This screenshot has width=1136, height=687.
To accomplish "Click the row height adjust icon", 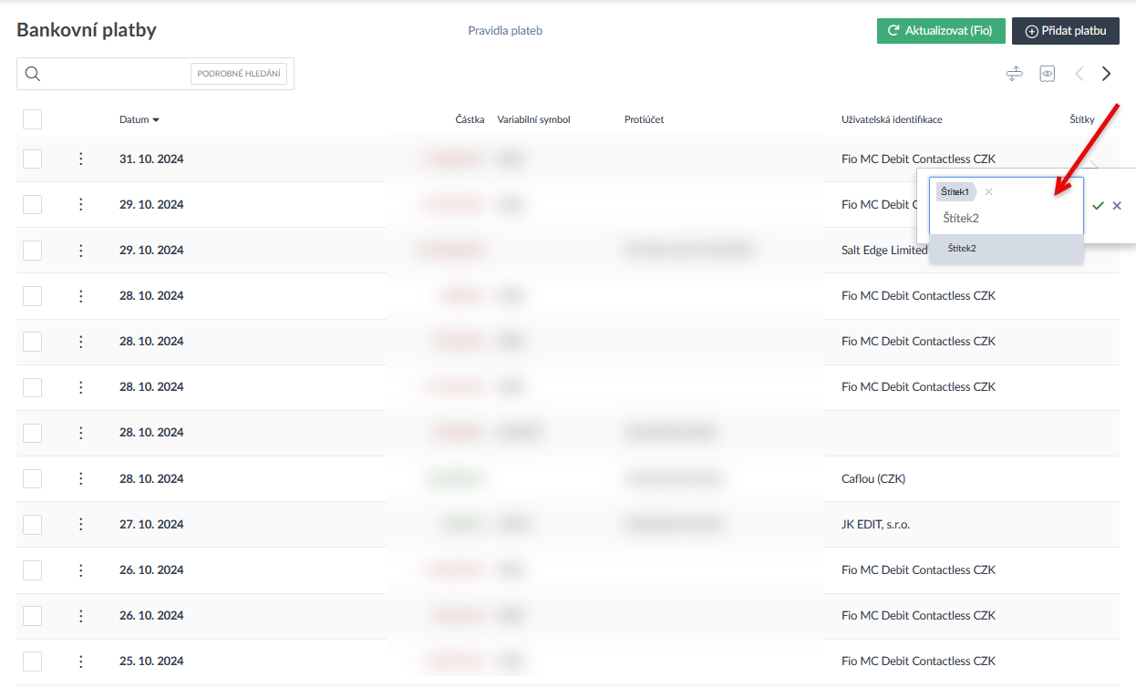I will click(1014, 74).
